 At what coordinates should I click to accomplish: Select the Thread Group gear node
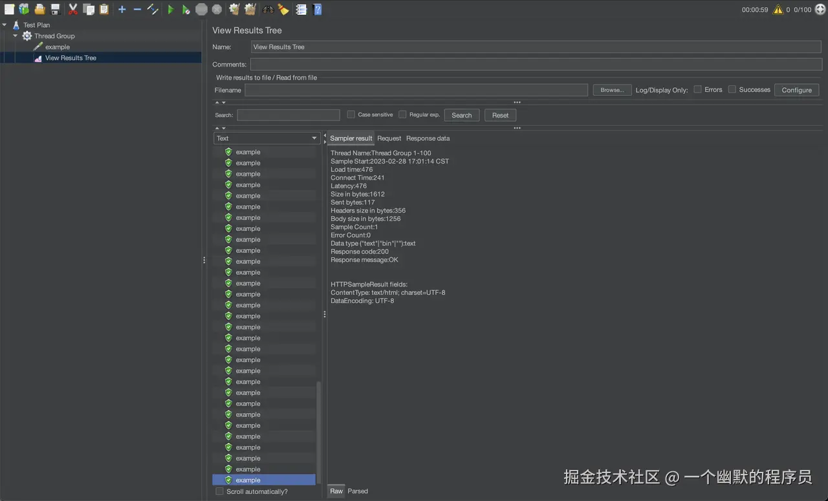[49, 36]
